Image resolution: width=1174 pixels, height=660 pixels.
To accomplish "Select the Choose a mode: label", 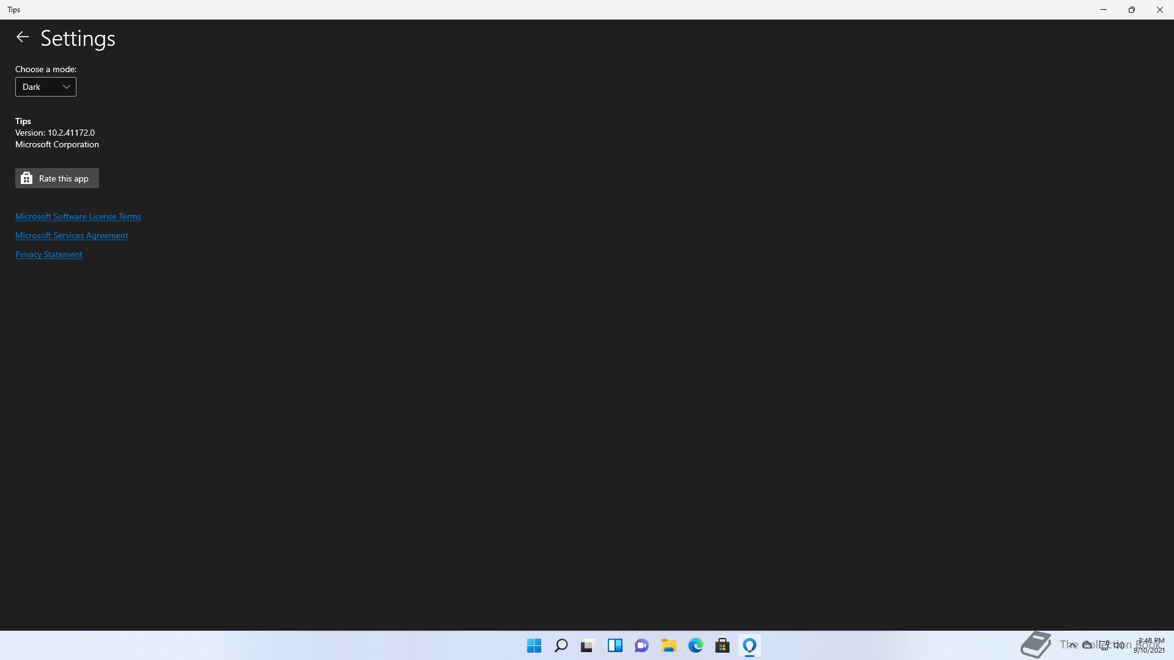I will 46,69.
